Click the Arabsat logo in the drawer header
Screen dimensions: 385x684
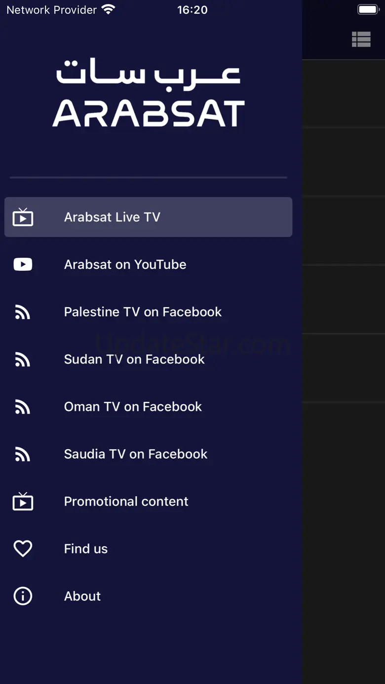point(148,94)
